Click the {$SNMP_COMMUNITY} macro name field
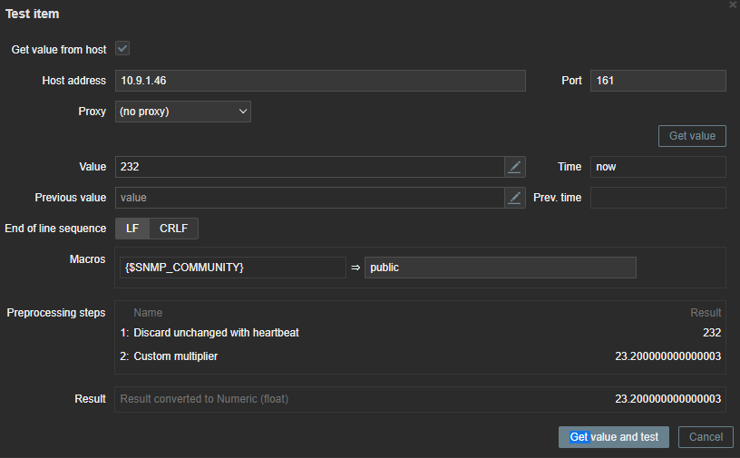The width and height of the screenshot is (740, 458). tap(231, 268)
